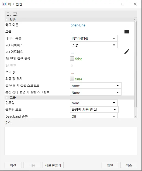The height and width of the screenshot is (171, 142).
Task: Open 인코딩 None dropdown
Action: point(94,103)
